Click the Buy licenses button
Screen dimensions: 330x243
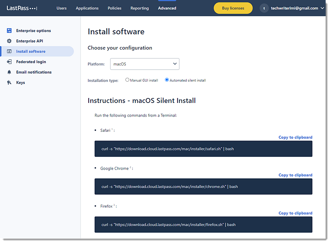click(233, 8)
